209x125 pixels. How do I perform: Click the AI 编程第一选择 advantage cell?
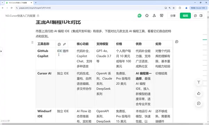(x=143, y=89)
